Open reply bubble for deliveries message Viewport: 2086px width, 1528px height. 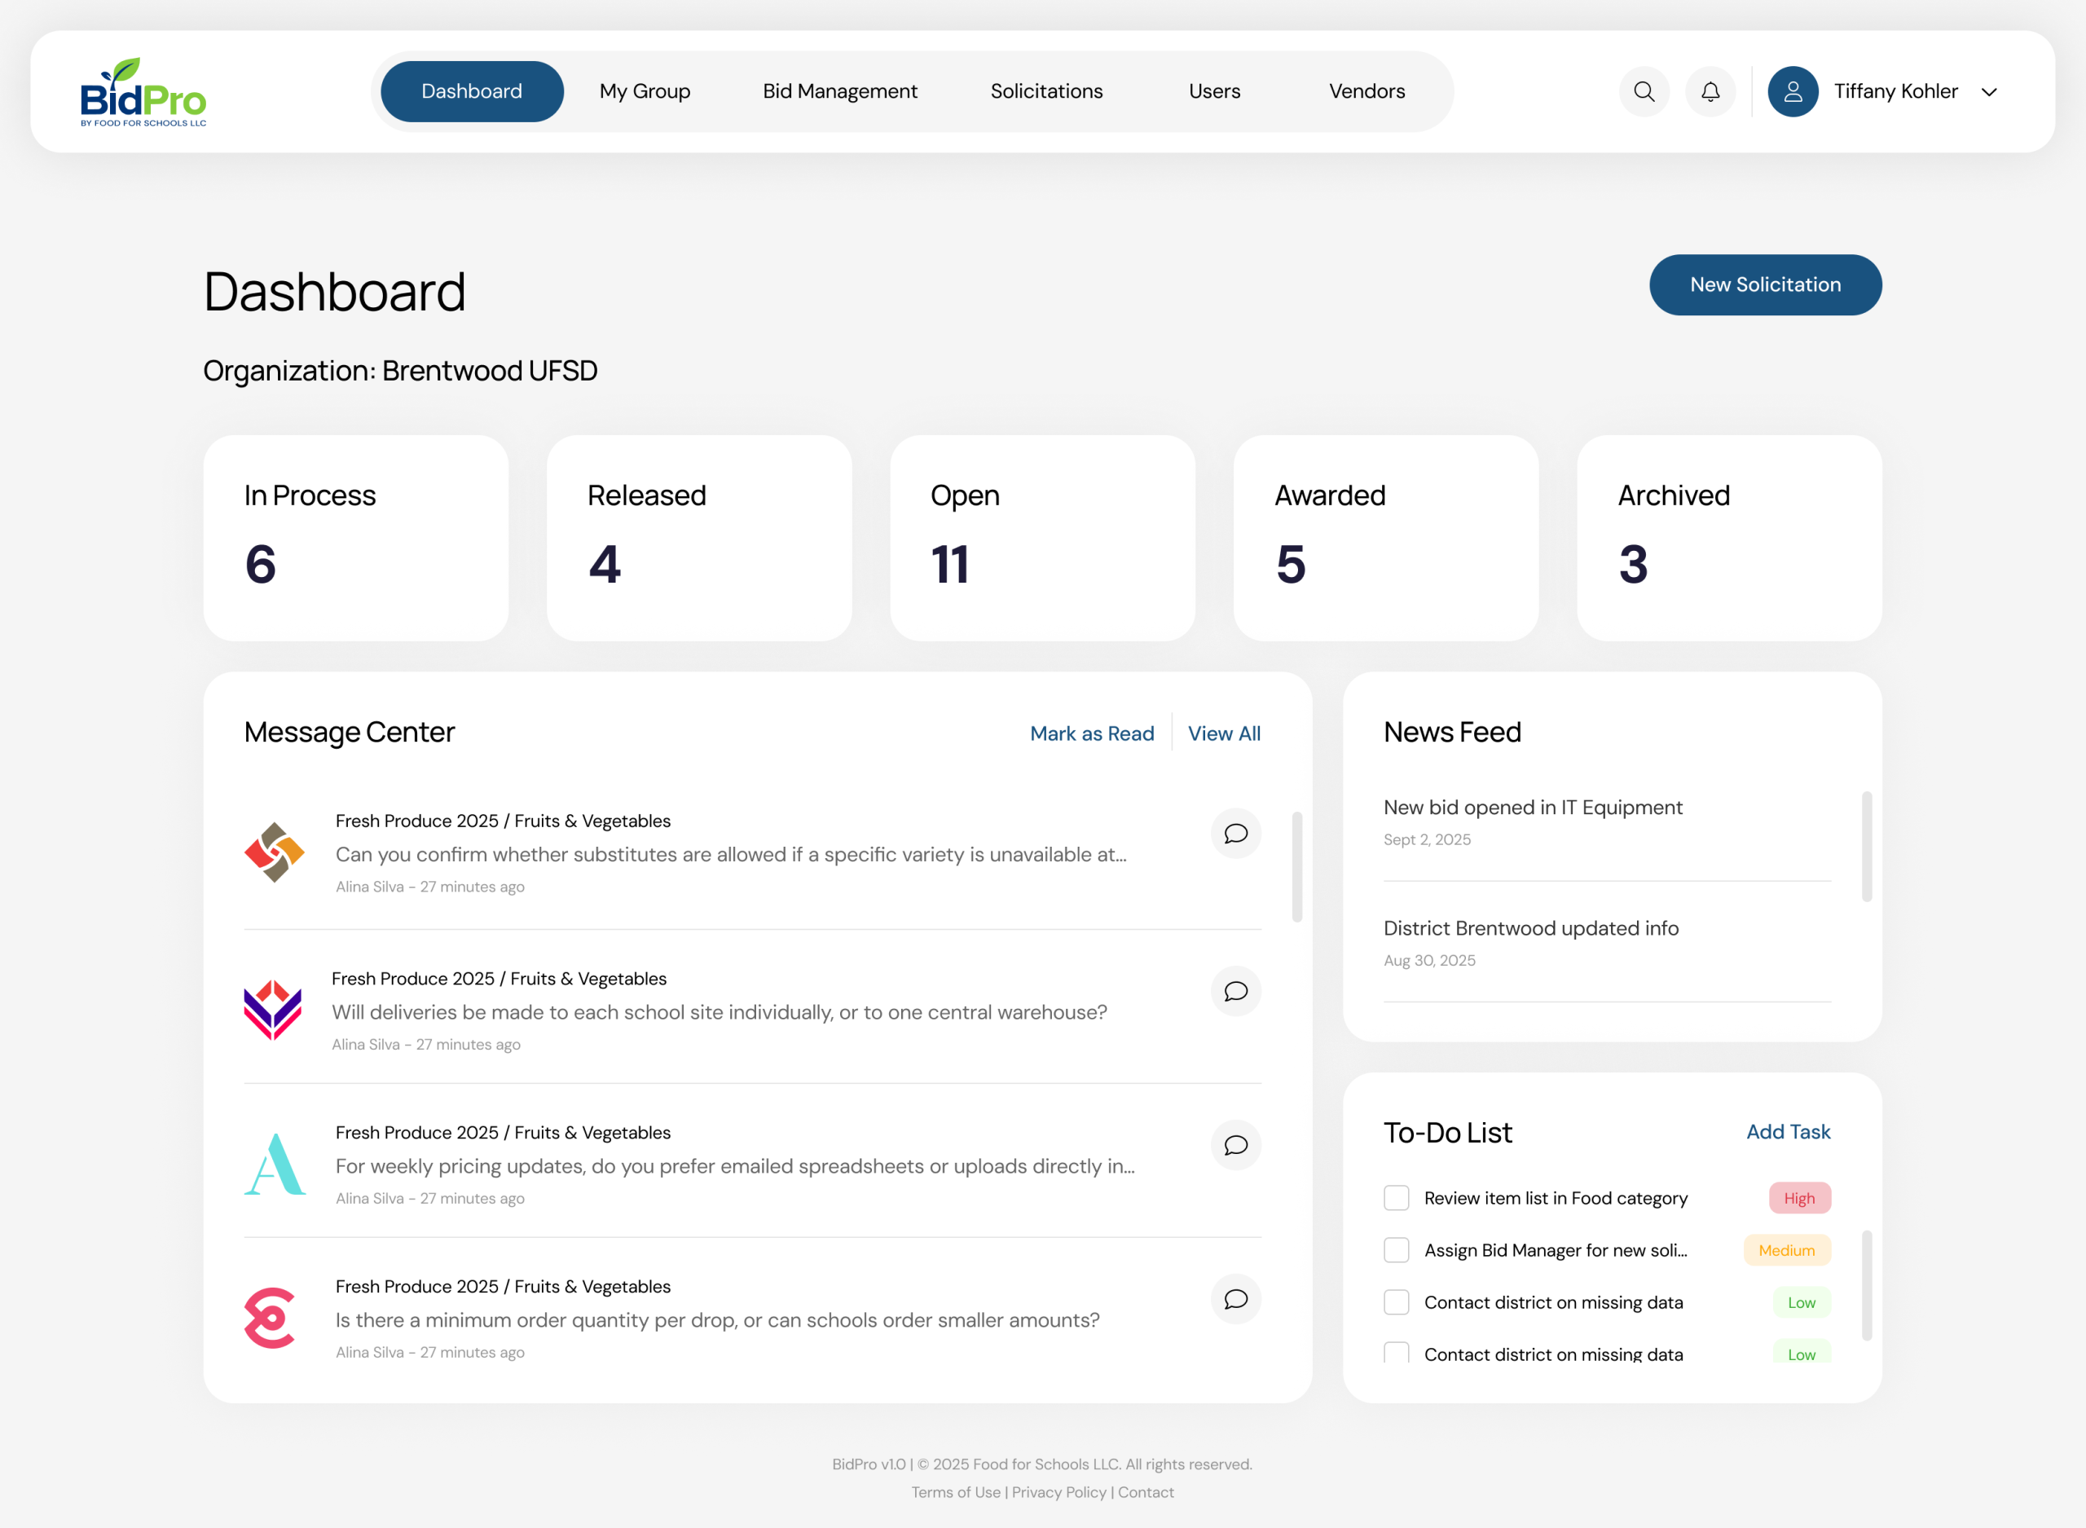click(x=1235, y=992)
